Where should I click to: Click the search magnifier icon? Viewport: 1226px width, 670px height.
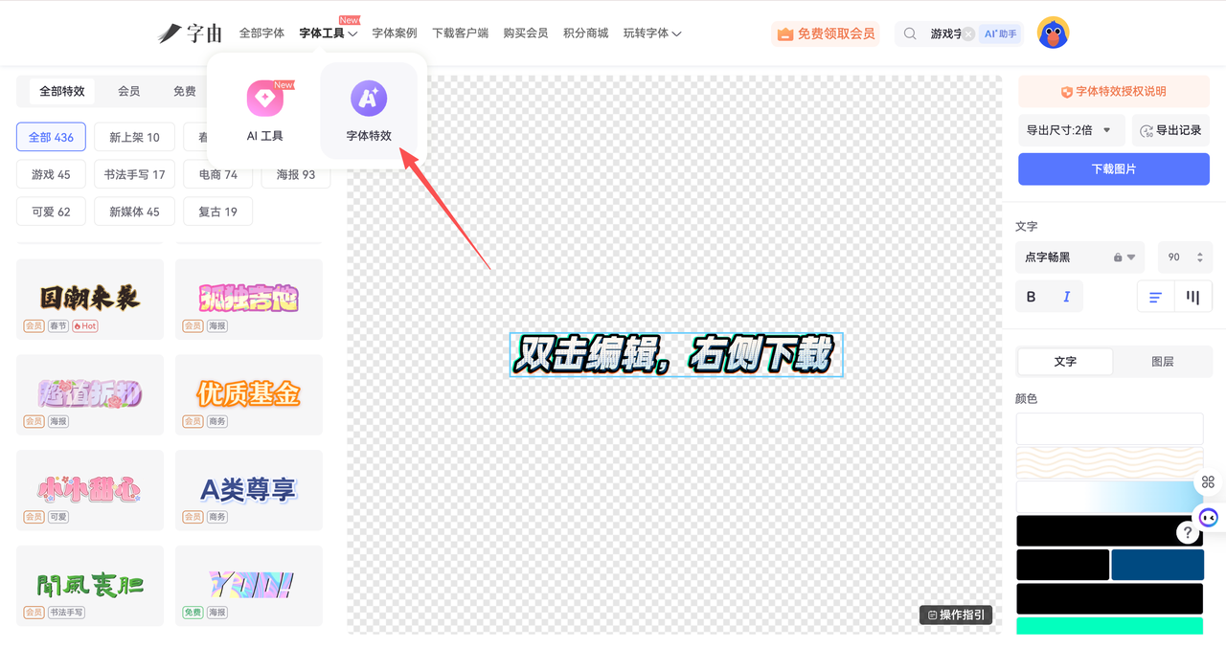(910, 33)
